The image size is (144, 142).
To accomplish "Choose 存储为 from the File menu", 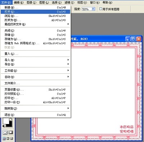I will click(x=35, y=39).
